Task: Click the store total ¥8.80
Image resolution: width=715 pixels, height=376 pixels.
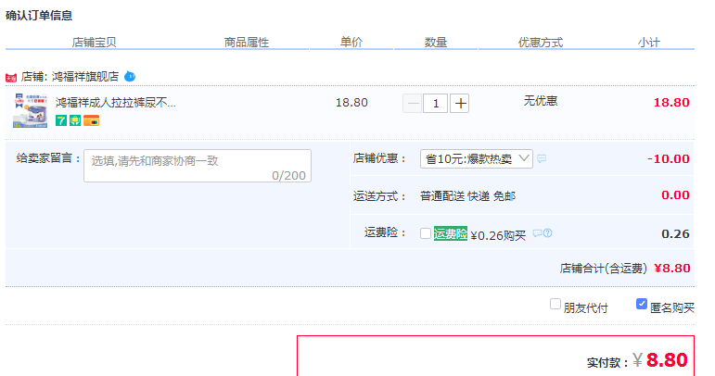Action: click(671, 269)
